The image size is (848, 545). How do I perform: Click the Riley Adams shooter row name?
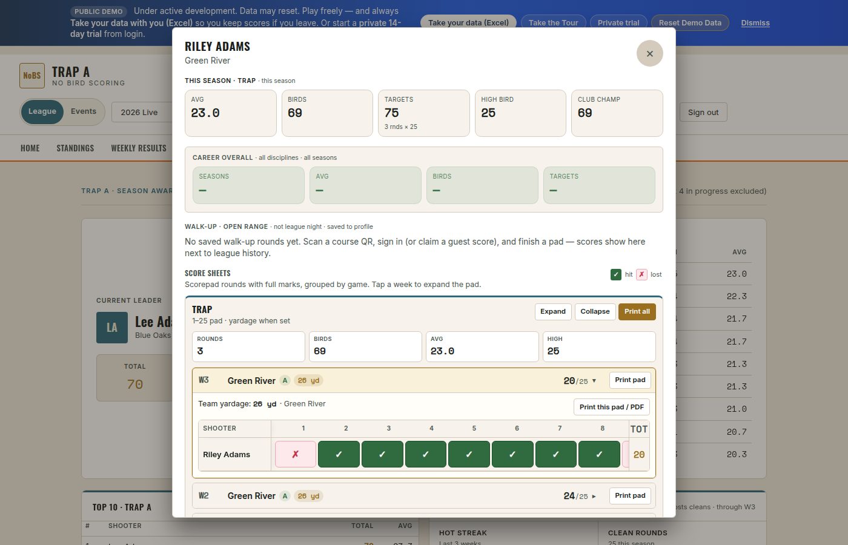(x=227, y=455)
